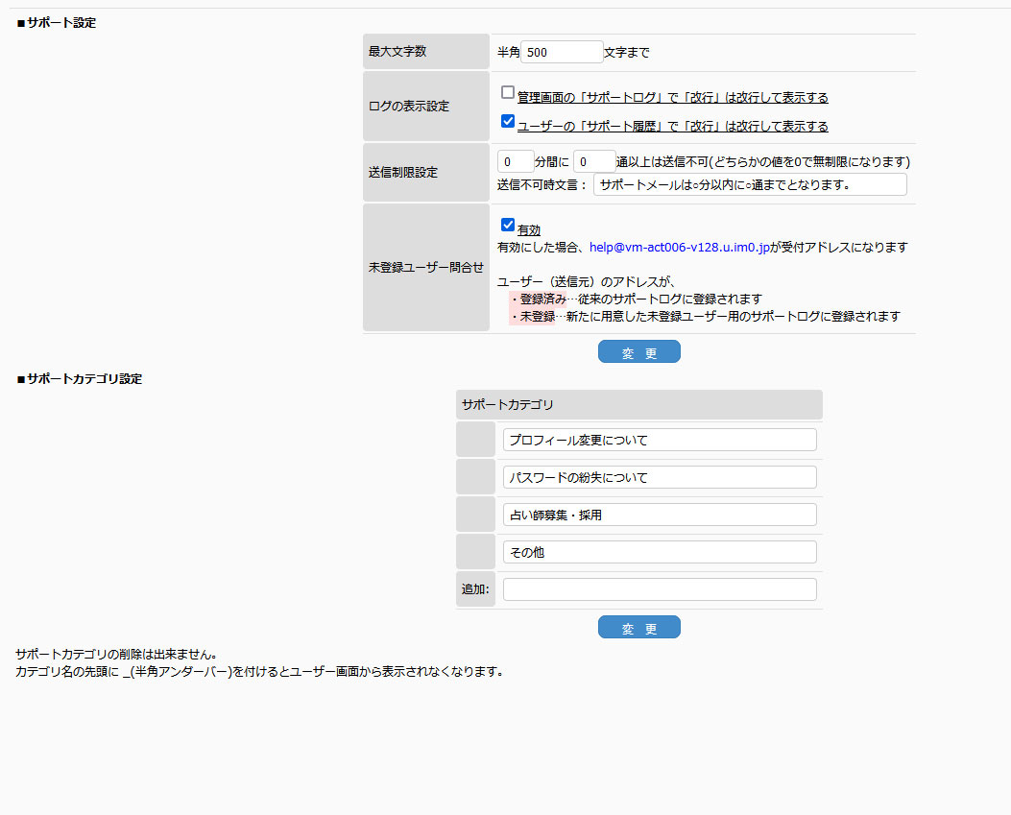Focus the 通以上は送信不可 message count field
Viewport: 1011px width, 815px height.
click(593, 161)
